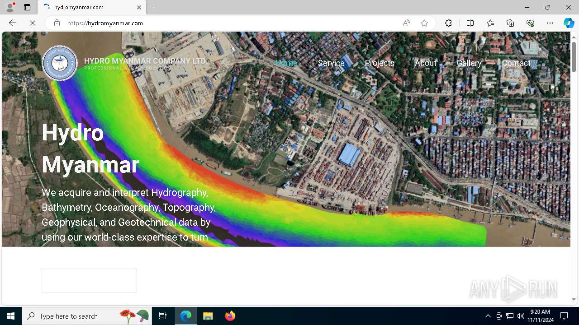The image size is (579, 325).
Task: Open volume control tray icon
Action: [520, 316]
